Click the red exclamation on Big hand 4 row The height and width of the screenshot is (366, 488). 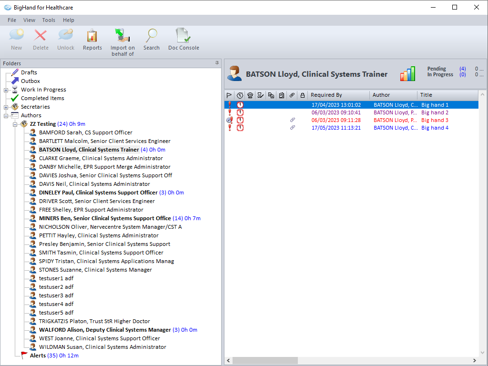(230, 127)
